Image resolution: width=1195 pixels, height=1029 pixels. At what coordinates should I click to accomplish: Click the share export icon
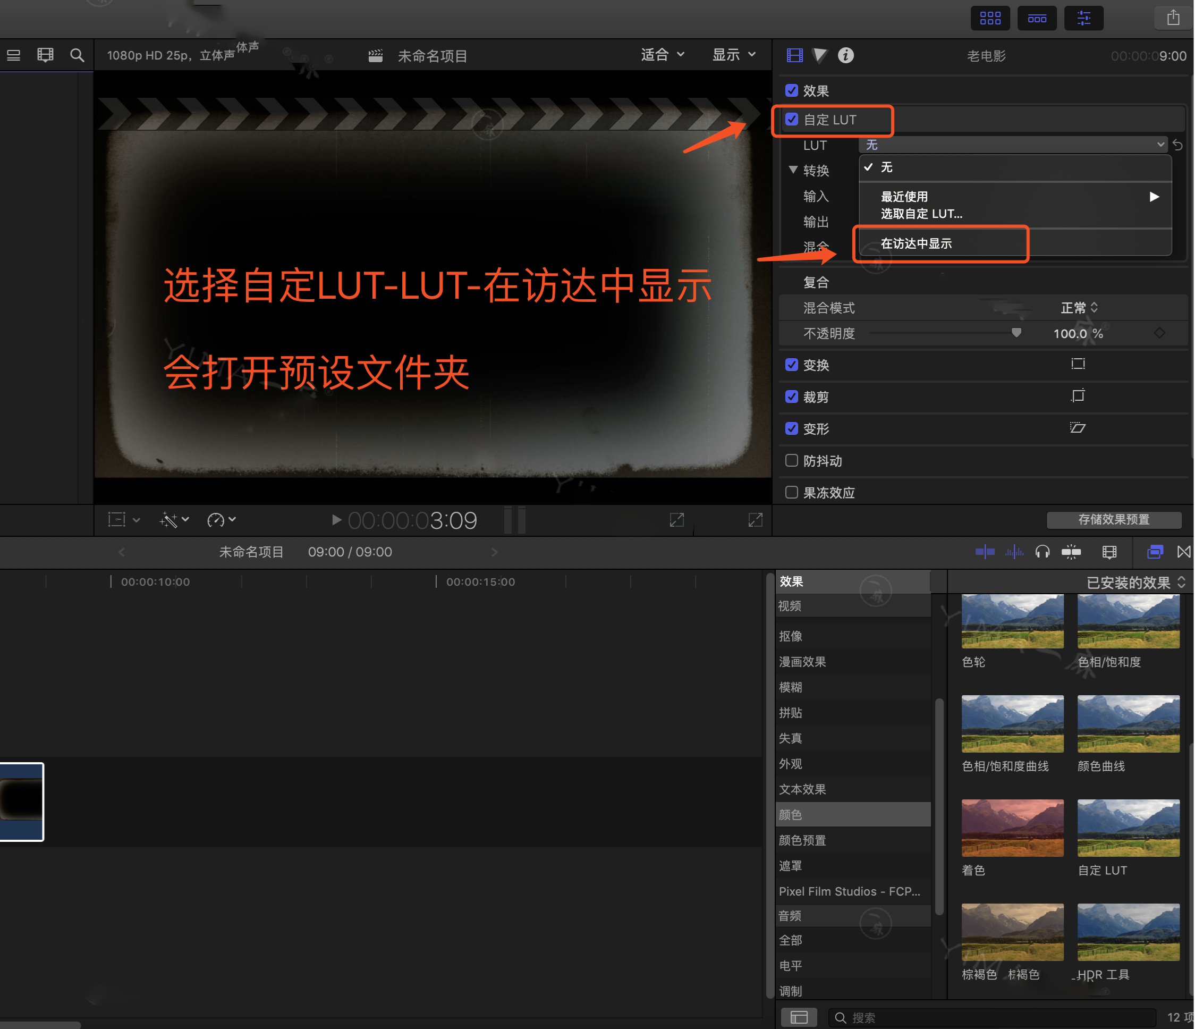(1173, 18)
